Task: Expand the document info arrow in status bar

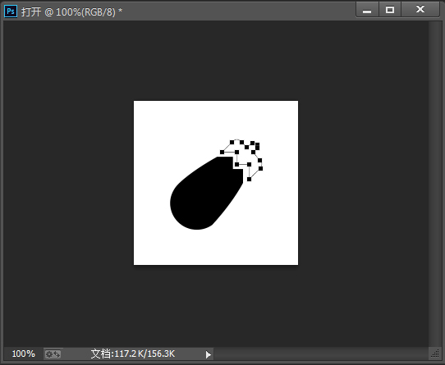Action: pyautogui.click(x=209, y=354)
